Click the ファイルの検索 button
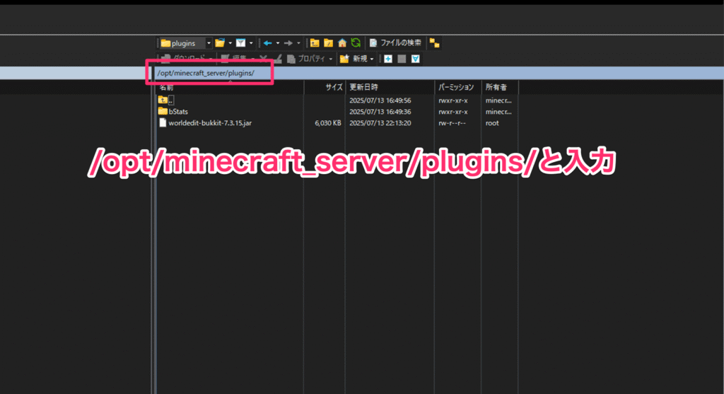Viewport: 724px width, 394px height. (x=396, y=43)
